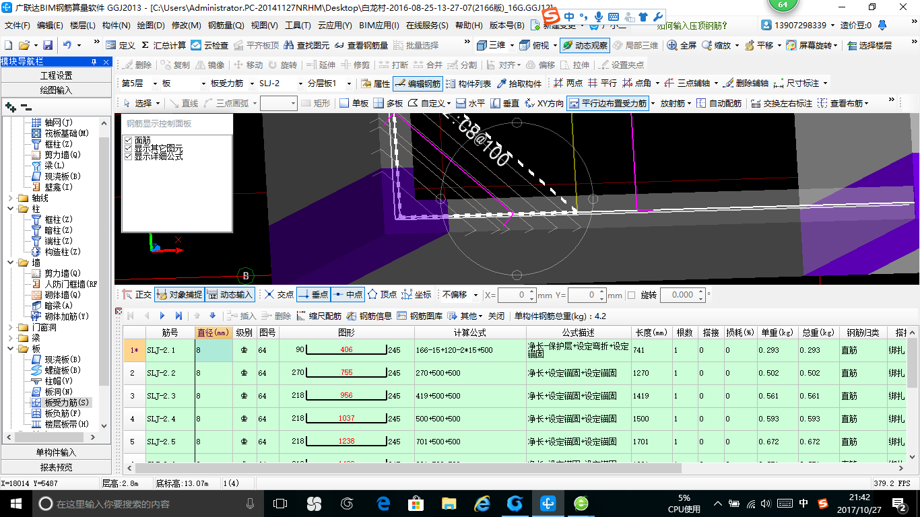Viewport: 920px width, 517px height.
Task: Click 缩尺配筋 button
Action: (319, 316)
